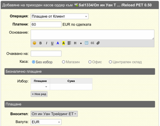Insert heading with H icon
Image resolution: width=160 pixels, height=126 pixels.
(75, 43)
